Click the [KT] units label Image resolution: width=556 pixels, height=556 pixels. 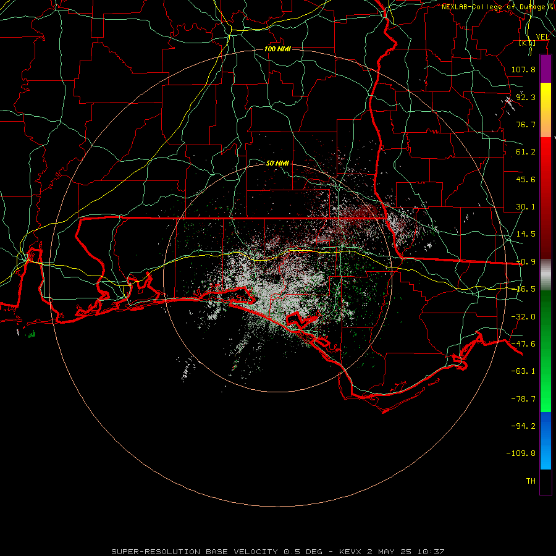[x=528, y=43]
